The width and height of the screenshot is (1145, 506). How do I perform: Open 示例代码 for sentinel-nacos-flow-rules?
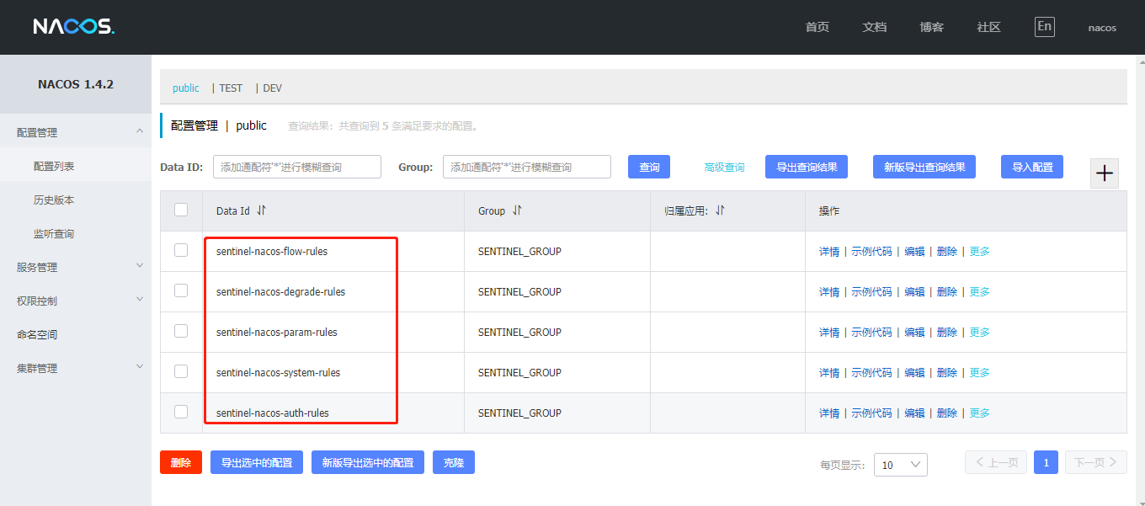coord(871,251)
